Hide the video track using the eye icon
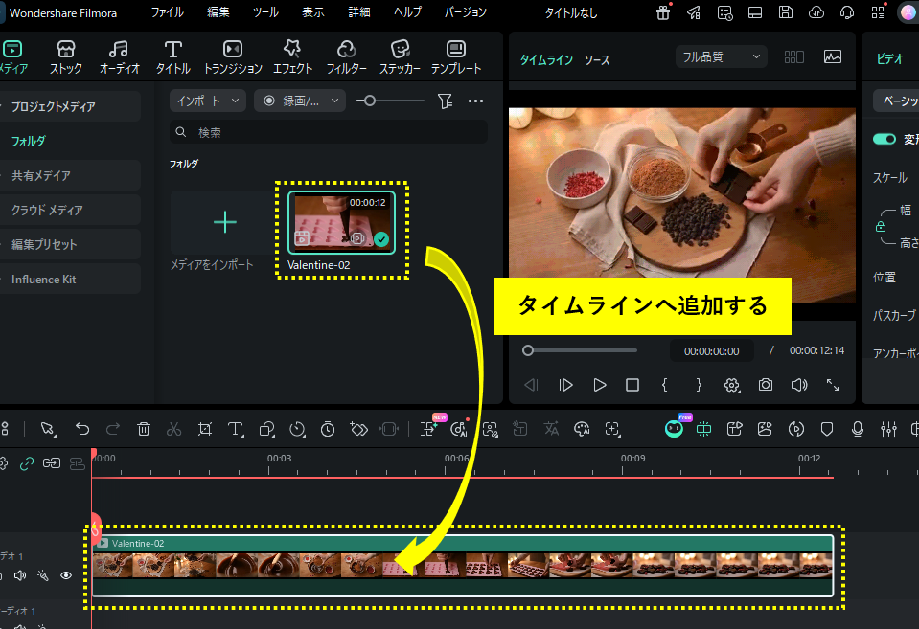 (64, 575)
